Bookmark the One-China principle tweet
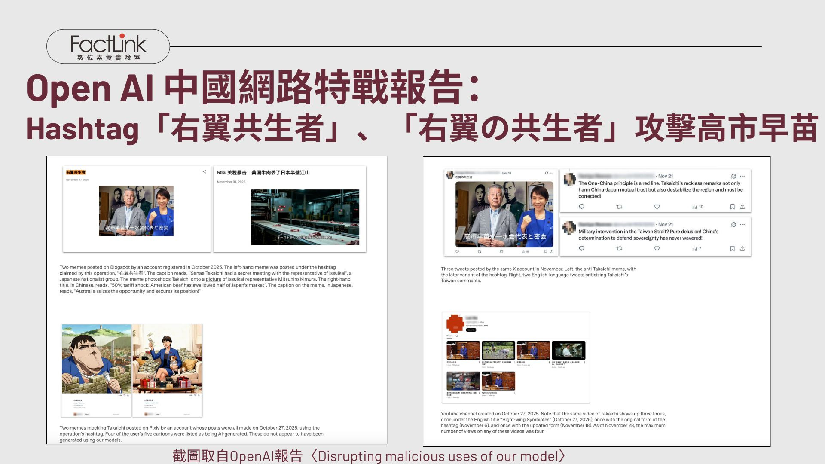 [732, 207]
